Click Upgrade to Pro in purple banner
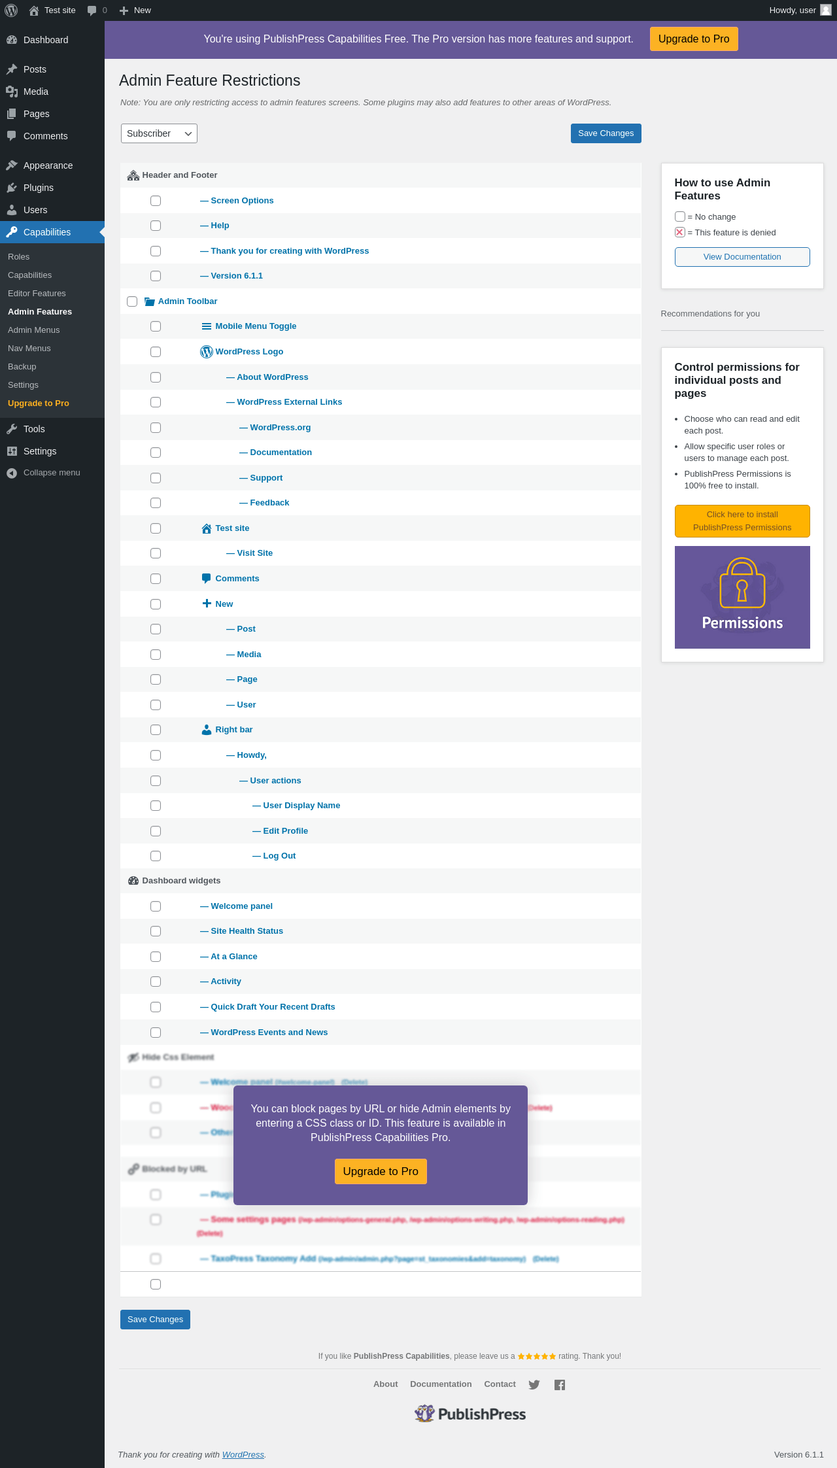 (x=694, y=39)
